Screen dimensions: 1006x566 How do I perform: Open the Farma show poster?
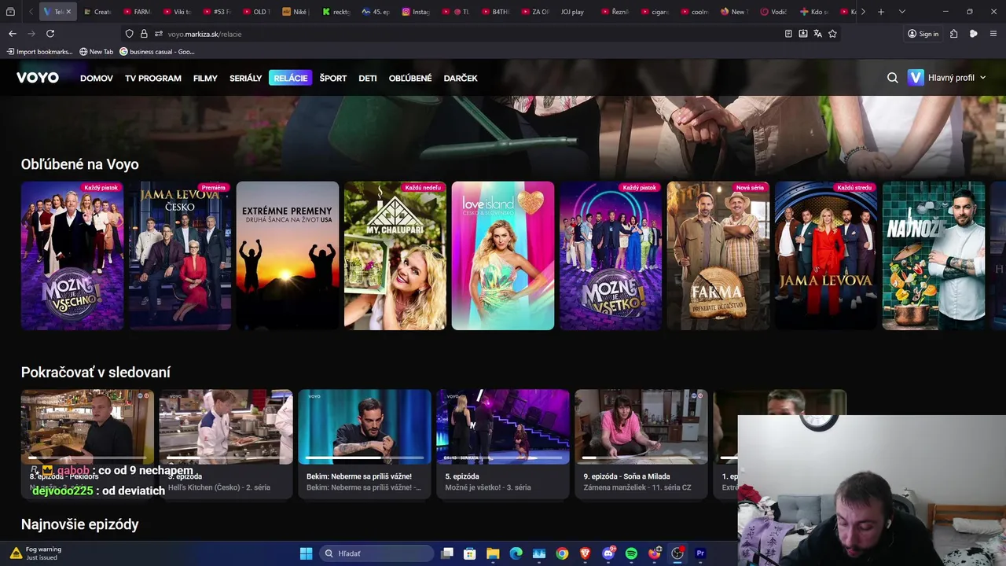pos(718,255)
